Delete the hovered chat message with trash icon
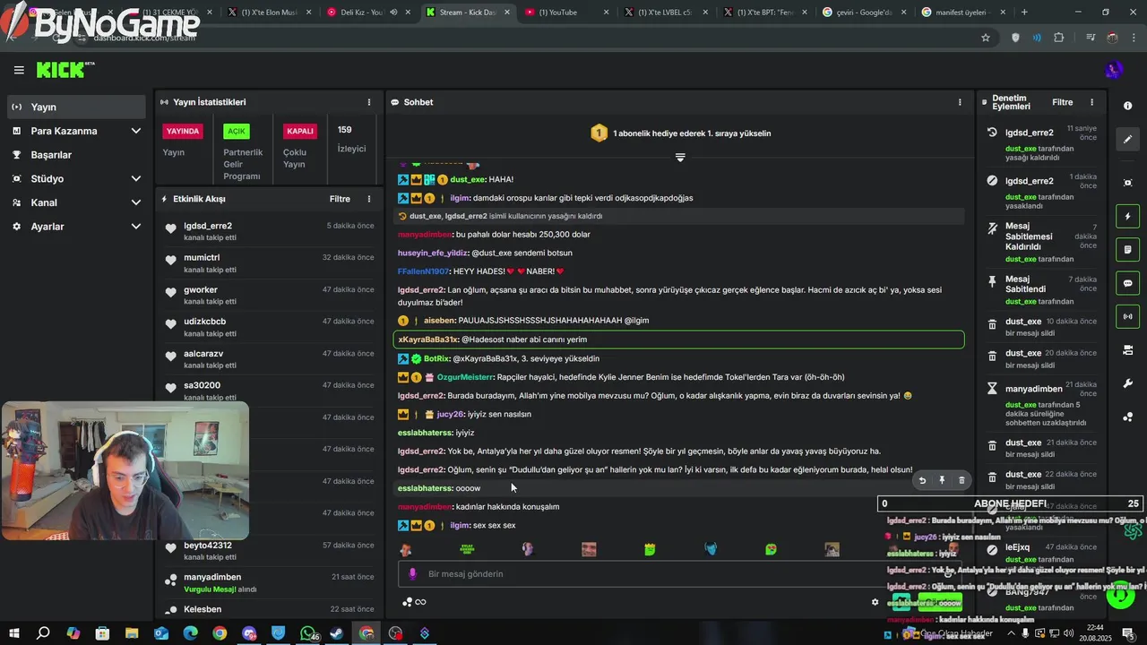The width and height of the screenshot is (1147, 645). click(x=962, y=480)
